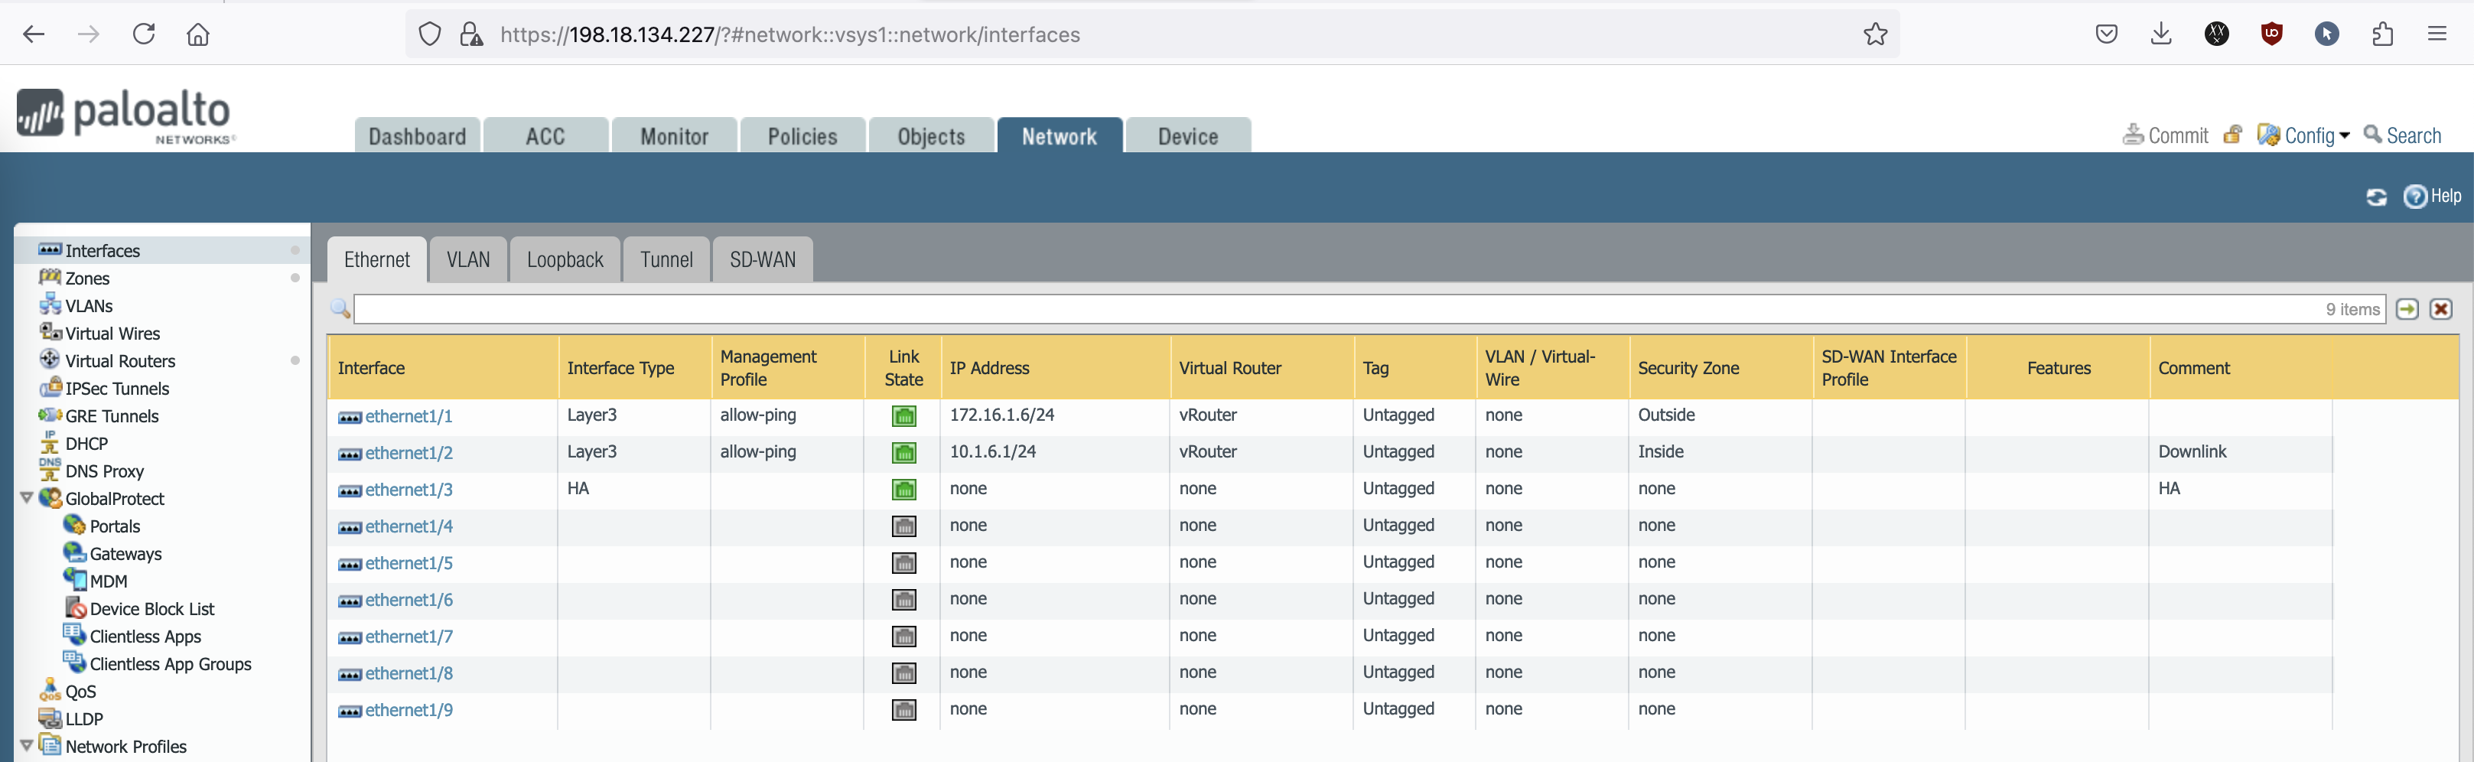Screen dimensions: 2474x762
Task: Click the Search link at top right
Action: (x=2402, y=135)
